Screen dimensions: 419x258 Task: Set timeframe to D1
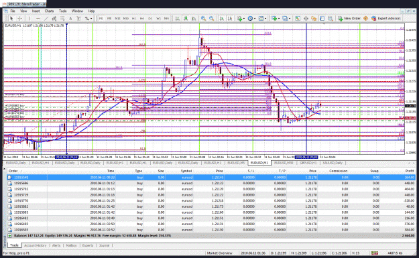click(x=150, y=19)
